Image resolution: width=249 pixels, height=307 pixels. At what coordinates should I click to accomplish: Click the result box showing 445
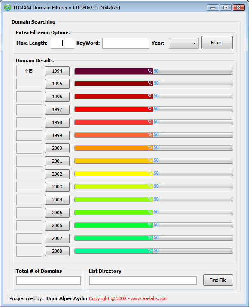click(29, 71)
